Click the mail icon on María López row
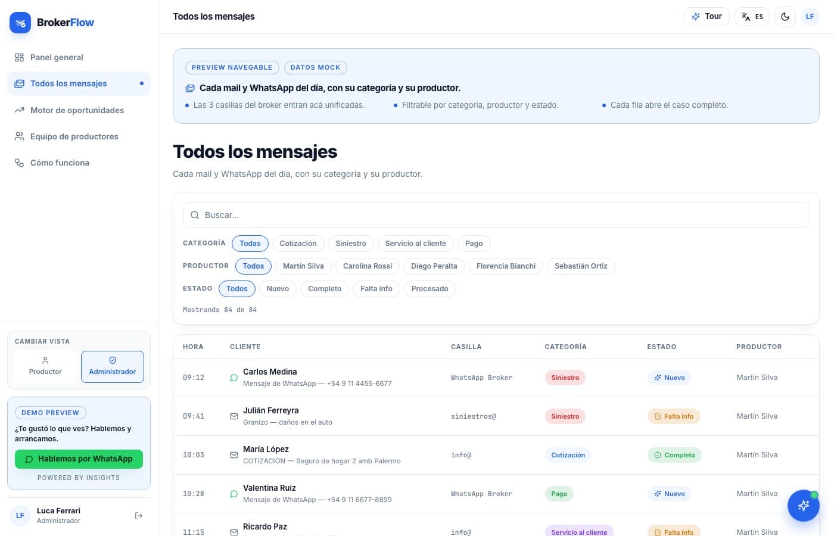Screen dimensions: 834x536 pos(234,455)
